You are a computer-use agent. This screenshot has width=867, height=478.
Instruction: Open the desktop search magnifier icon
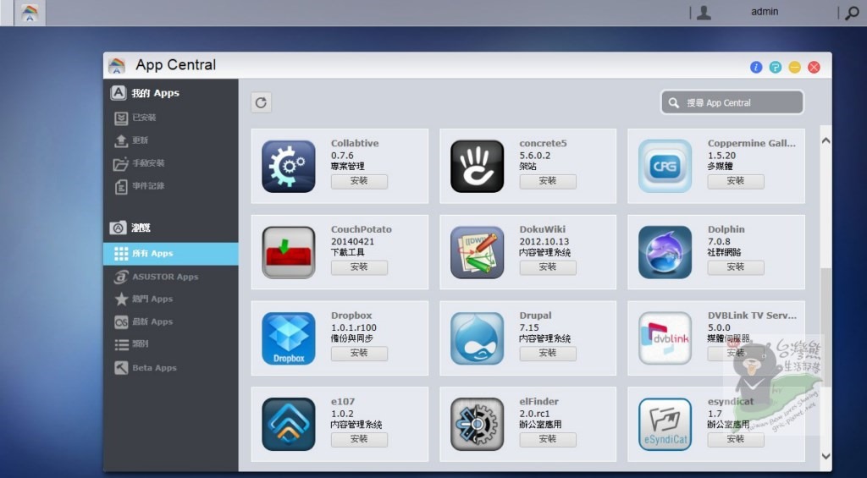[852, 13]
